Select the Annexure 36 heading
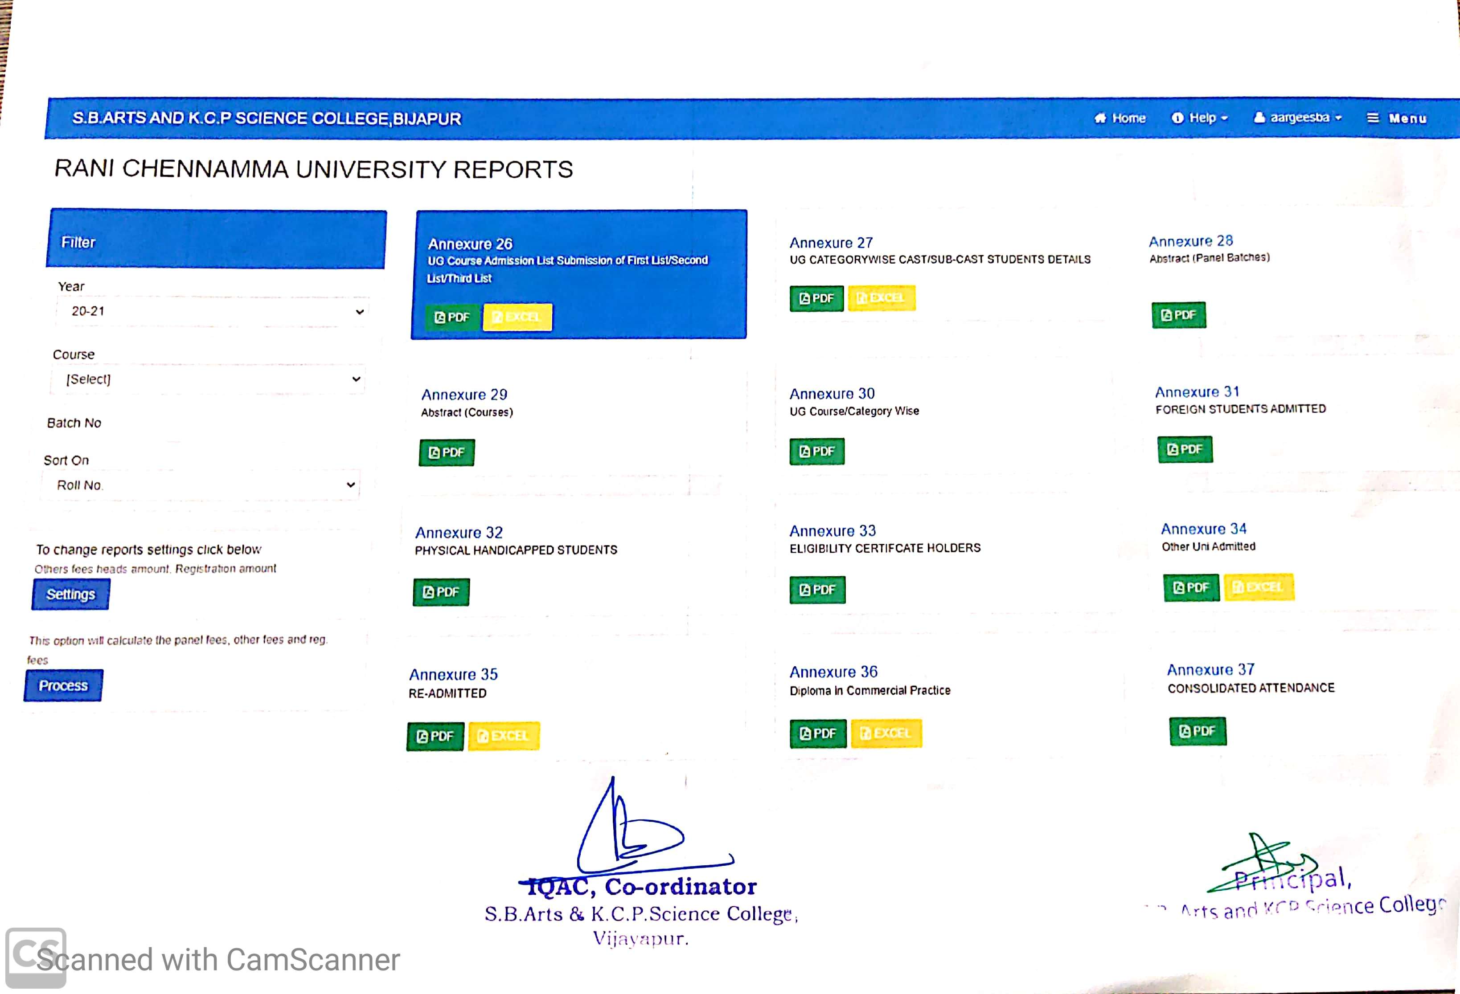The height and width of the screenshot is (994, 1460). (x=833, y=672)
